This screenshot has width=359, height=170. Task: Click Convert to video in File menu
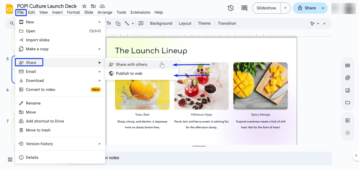coord(40,89)
